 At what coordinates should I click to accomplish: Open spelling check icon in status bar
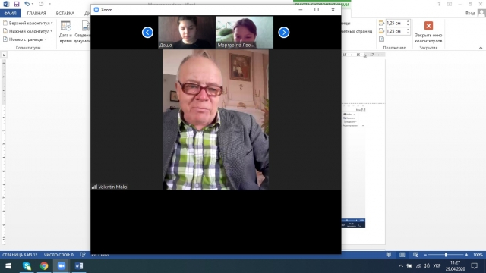click(x=83, y=255)
